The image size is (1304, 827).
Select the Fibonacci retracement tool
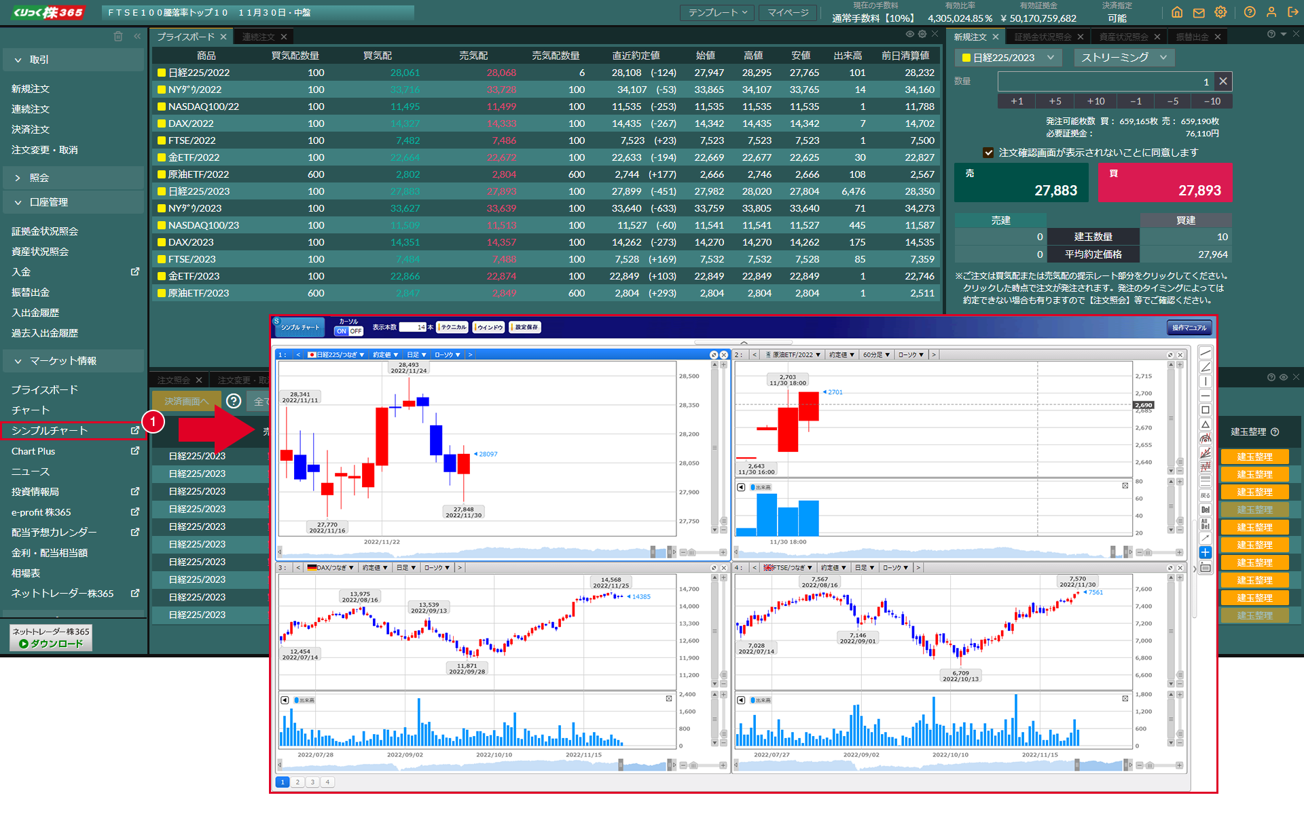click(1206, 467)
